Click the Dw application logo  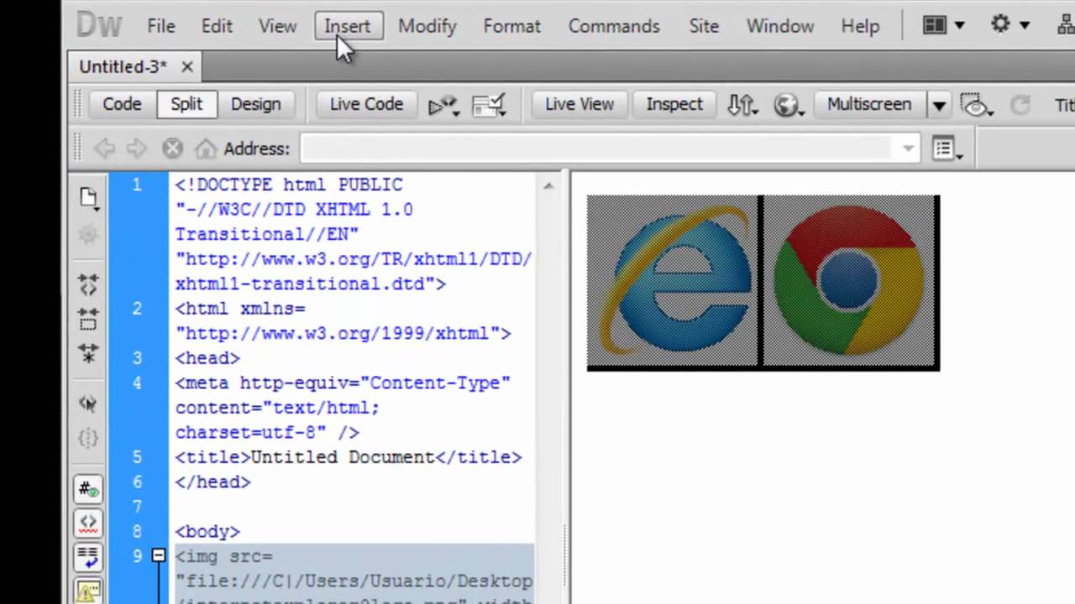(x=99, y=25)
